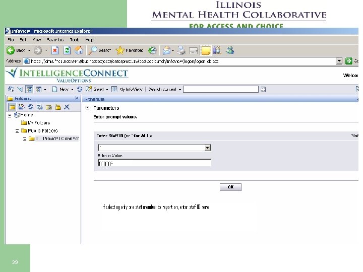The width and height of the screenshot is (363, 272).
Task: Select My Folders in the tree
Action: (x=39, y=122)
